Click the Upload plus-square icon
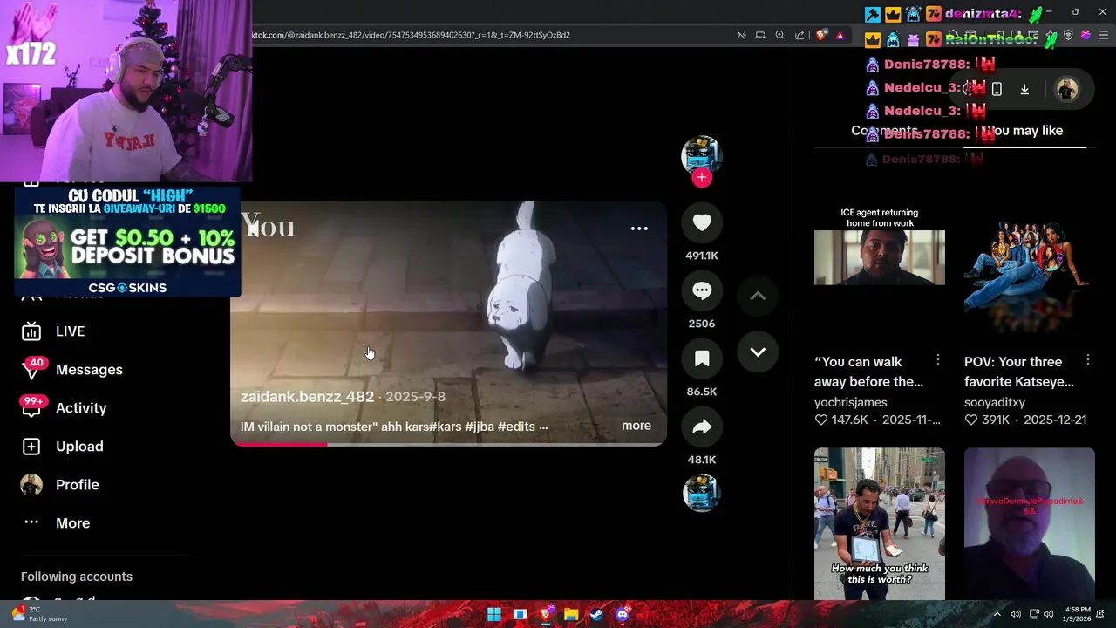Viewport: 1116px width, 628px height. 31,447
